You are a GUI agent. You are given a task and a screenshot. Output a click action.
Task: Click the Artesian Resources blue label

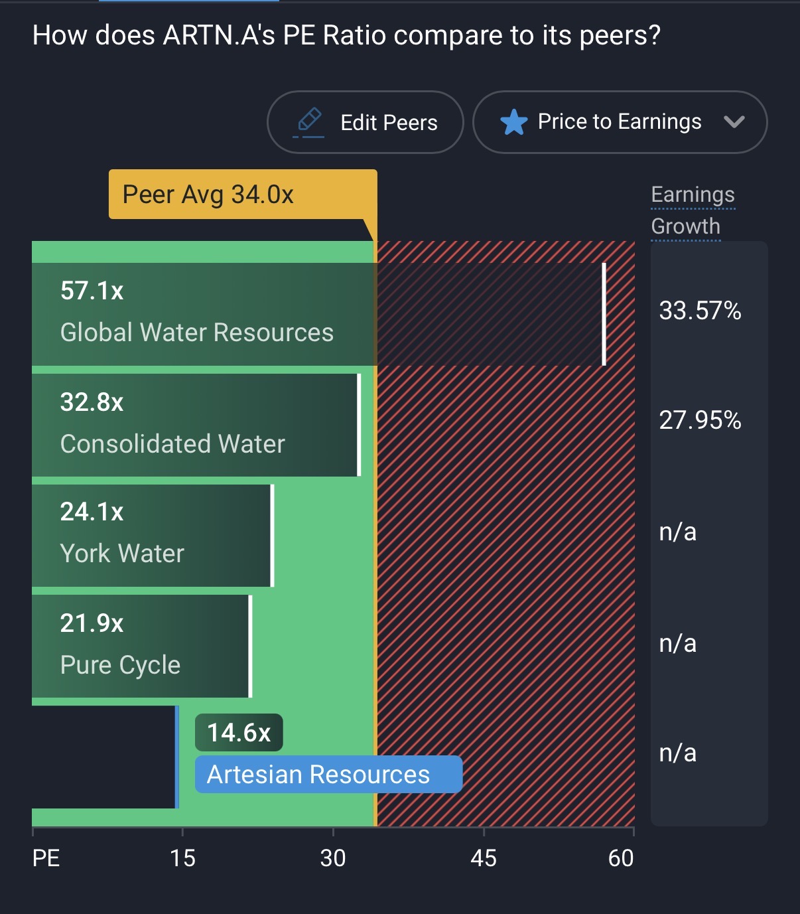click(328, 775)
